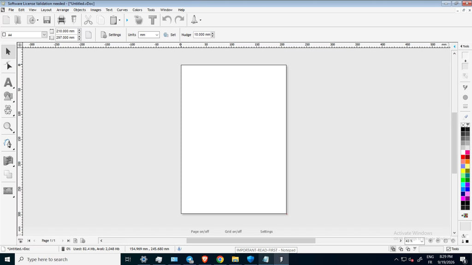Go to the first page
The image size is (472, 265).
coord(29,241)
